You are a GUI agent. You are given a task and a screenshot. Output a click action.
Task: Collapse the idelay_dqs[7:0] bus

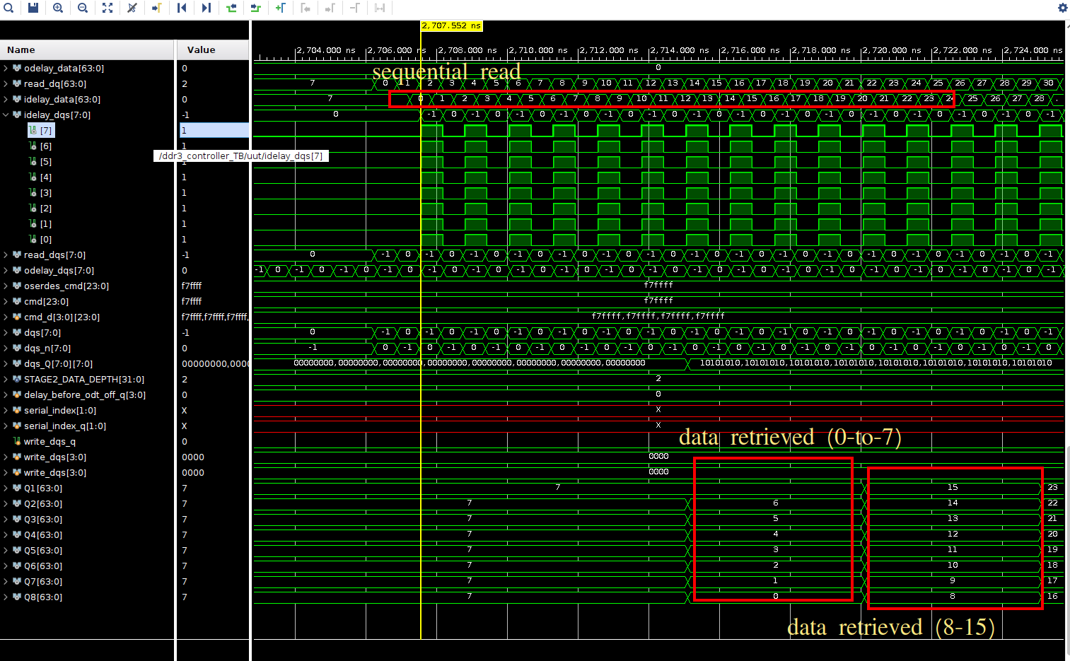tap(6, 115)
